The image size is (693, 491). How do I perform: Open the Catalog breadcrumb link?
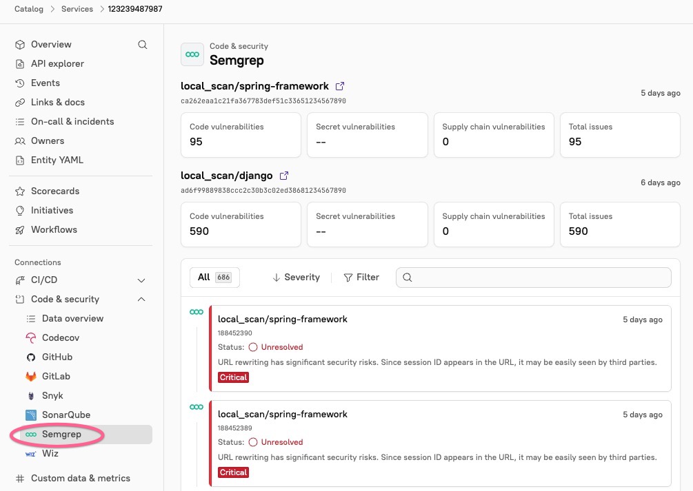pyautogui.click(x=29, y=9)
